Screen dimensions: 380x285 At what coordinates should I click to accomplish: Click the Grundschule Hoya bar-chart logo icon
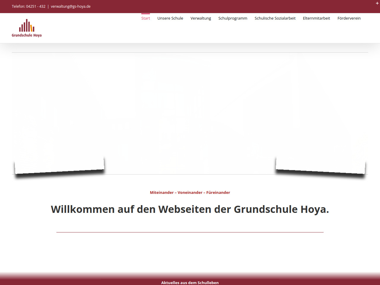26,26
